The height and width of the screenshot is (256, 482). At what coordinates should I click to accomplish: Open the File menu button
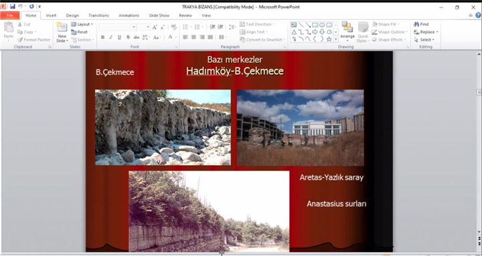click(10, 15)
